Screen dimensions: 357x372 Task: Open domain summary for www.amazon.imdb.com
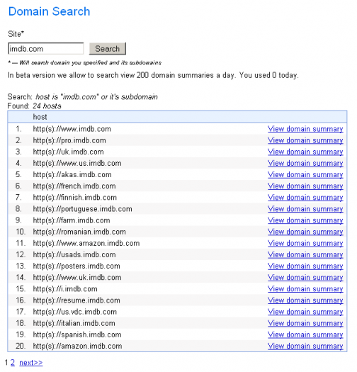coord(305,243)
